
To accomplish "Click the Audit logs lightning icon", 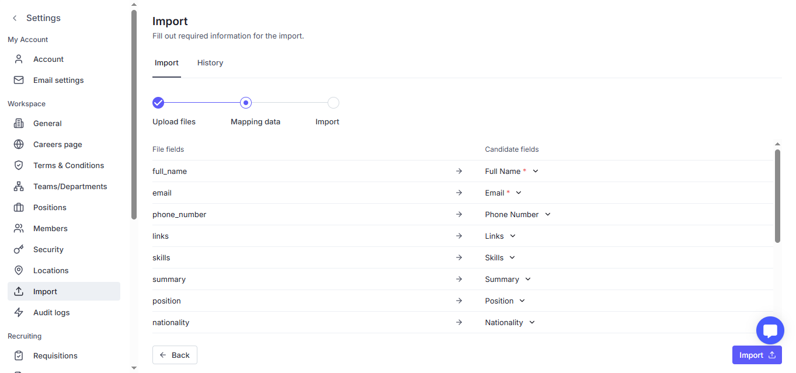I will 19,312.
